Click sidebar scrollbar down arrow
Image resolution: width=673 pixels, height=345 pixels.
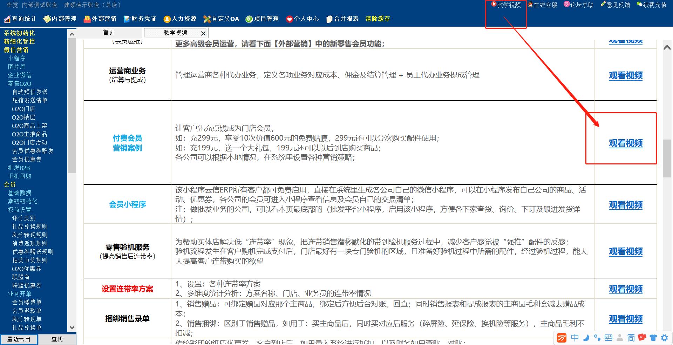click(x=72, y=328)
